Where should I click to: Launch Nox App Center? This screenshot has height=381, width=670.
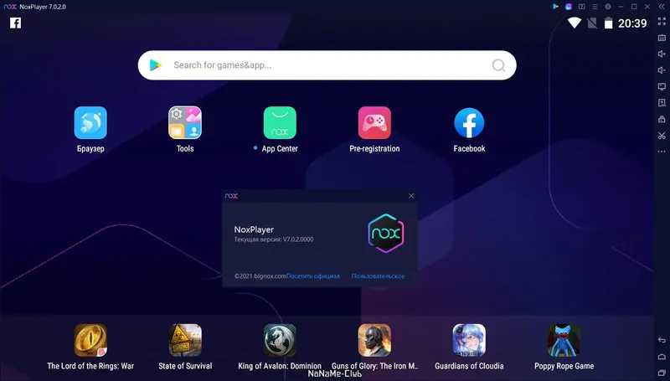coord(280,123)
